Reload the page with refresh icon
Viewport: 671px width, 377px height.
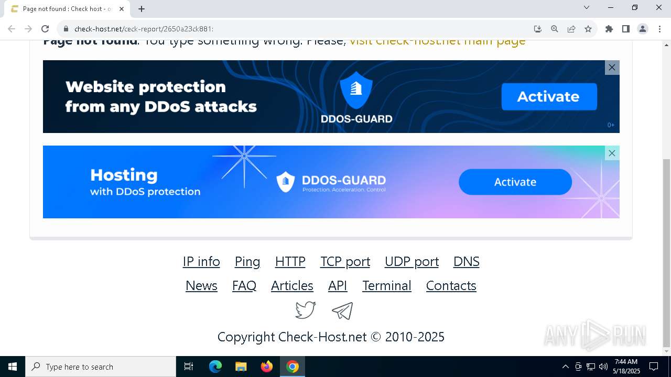pos(45,29)
